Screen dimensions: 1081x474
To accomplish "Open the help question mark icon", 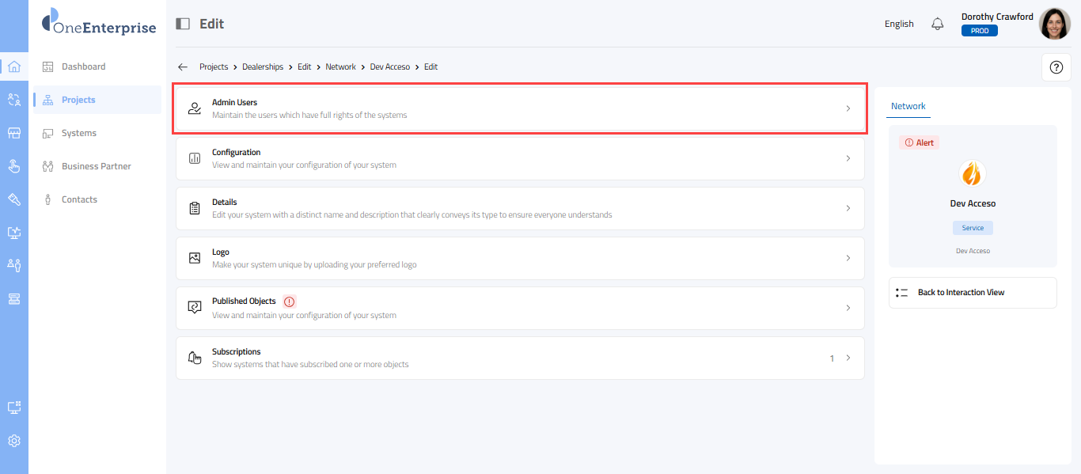I will click(1056, 67).
